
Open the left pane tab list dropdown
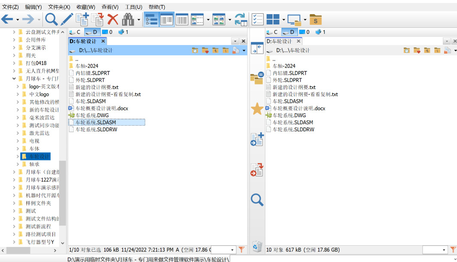[x=235, y=42]
